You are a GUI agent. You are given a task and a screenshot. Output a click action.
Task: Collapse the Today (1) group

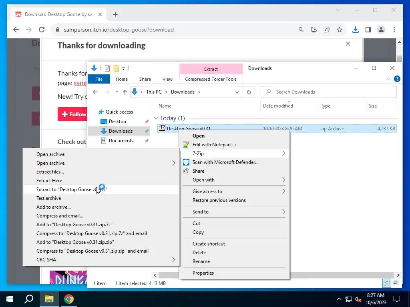click(157, 118)
